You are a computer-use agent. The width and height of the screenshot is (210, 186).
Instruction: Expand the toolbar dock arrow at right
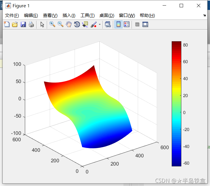(204, 15)
